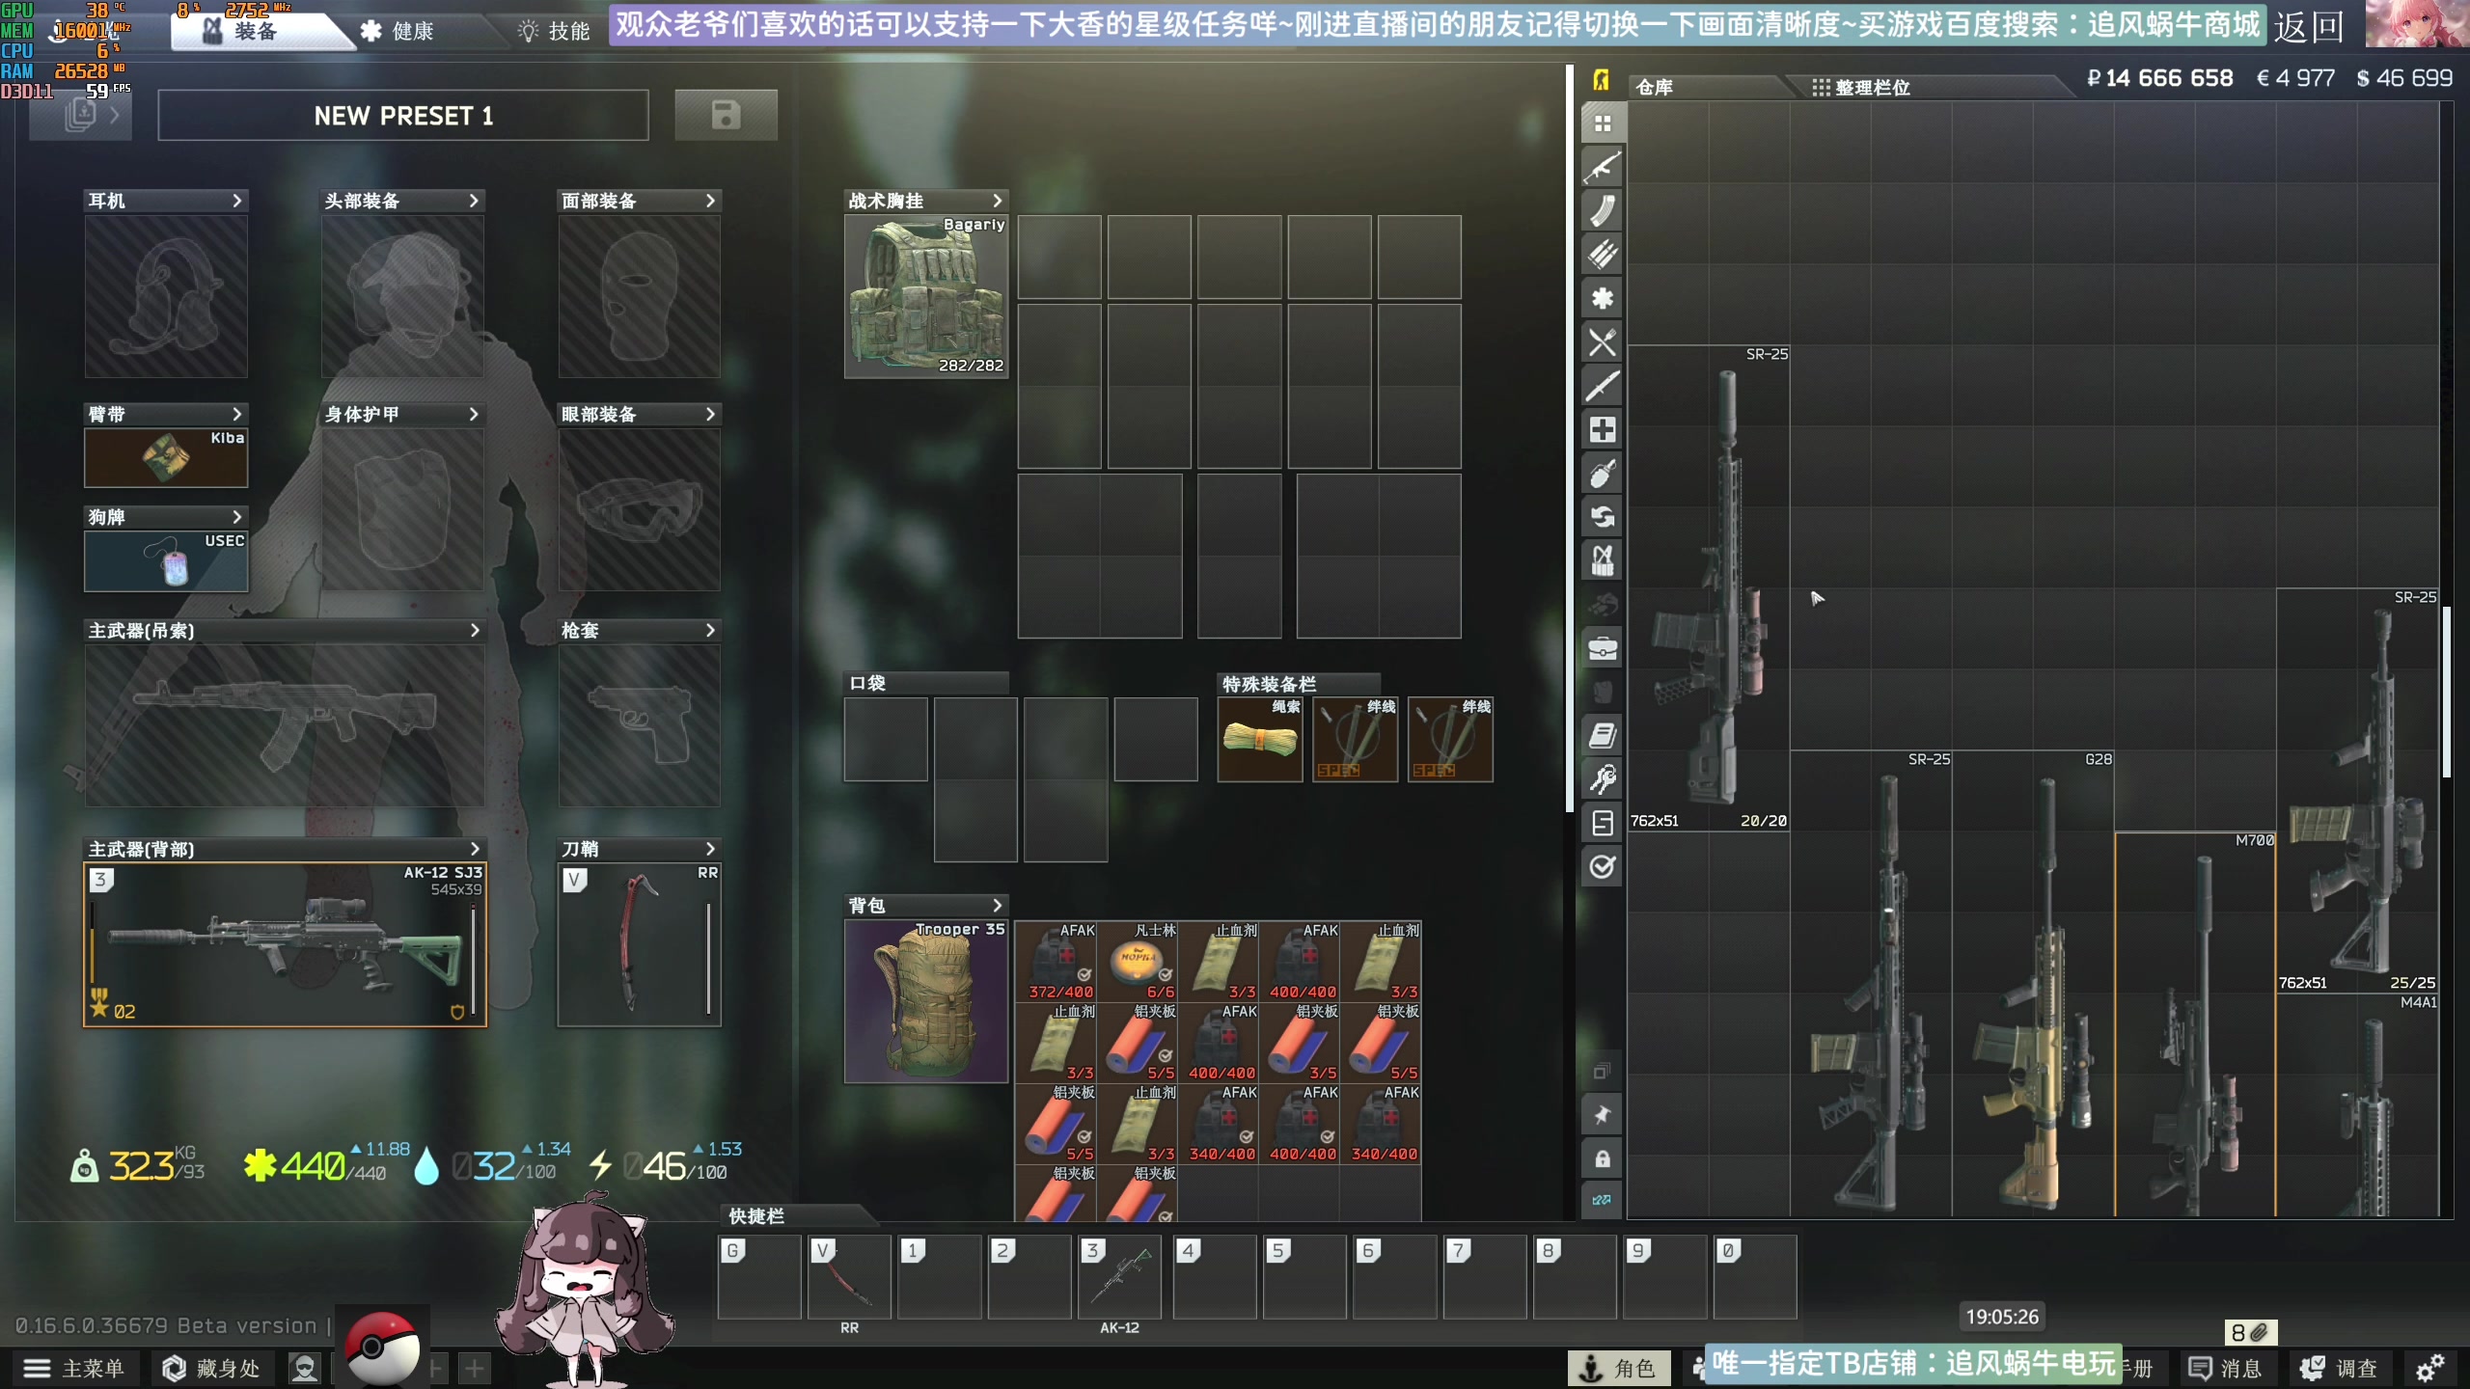This screenshot has height=1389, width=2470.
Task: Toggle the stacked windows icon in sidebar
Action: point(1603,1071)
